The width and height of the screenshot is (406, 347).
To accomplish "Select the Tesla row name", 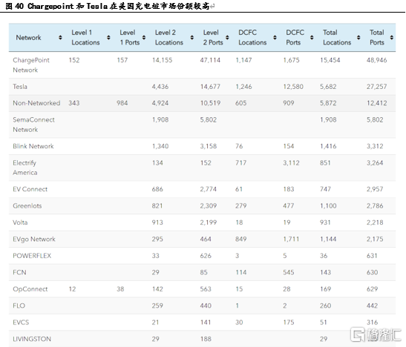I will [x=20, y=86].
